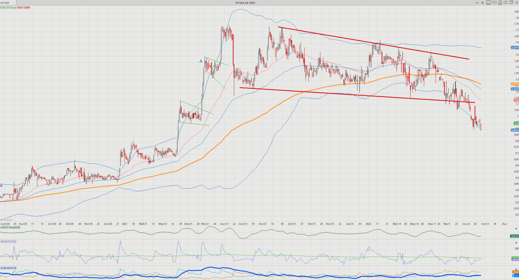
Task: Click the Αυγ'21 date label on the time axis
Action: 263,224
